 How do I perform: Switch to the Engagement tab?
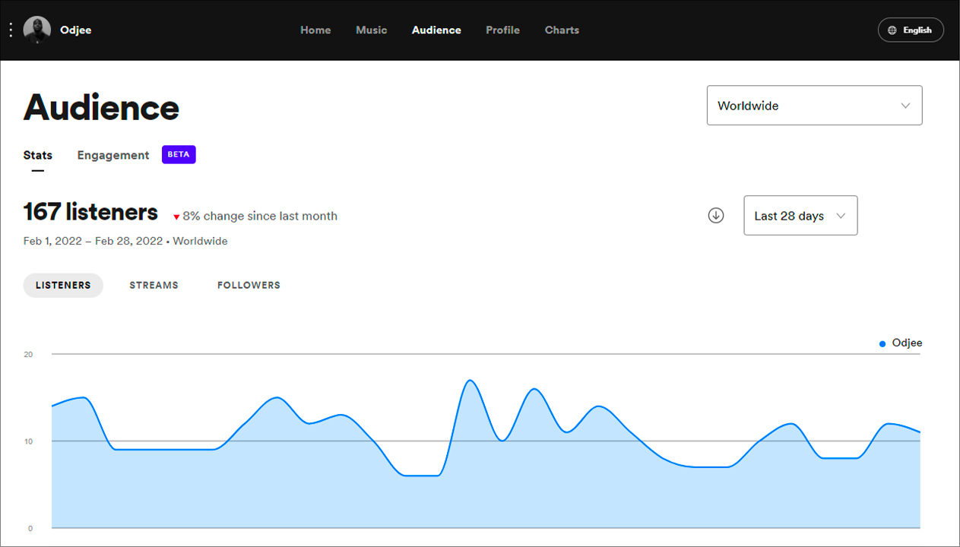tap(113, 155)
